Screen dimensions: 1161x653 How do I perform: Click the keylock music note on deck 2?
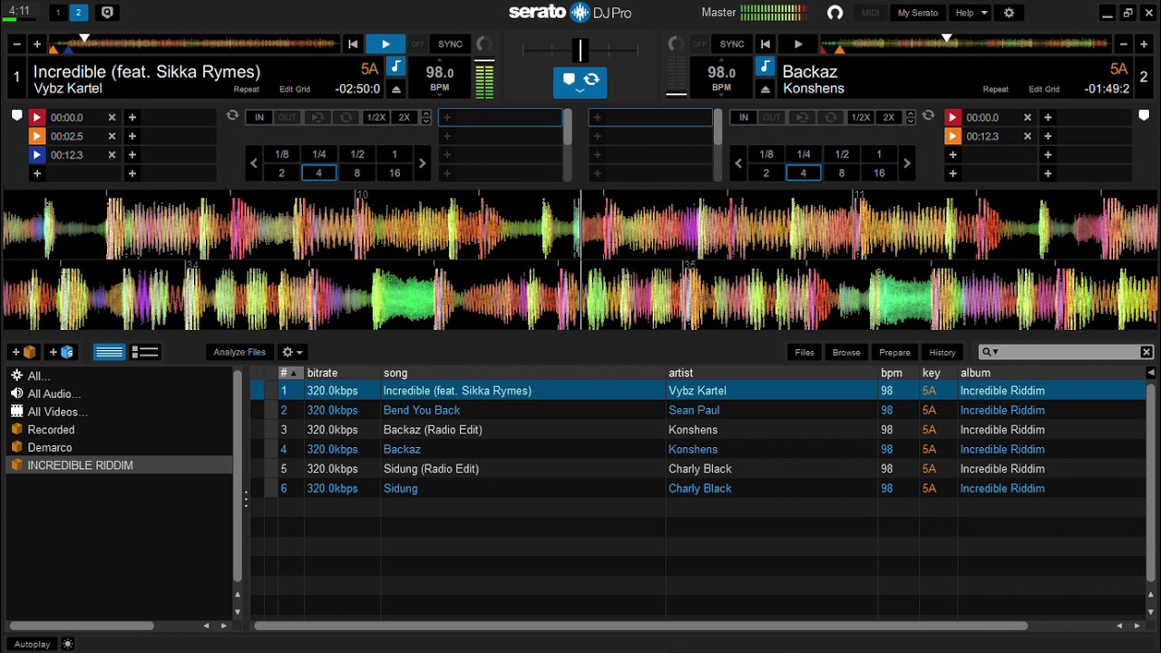click(766, 67)
